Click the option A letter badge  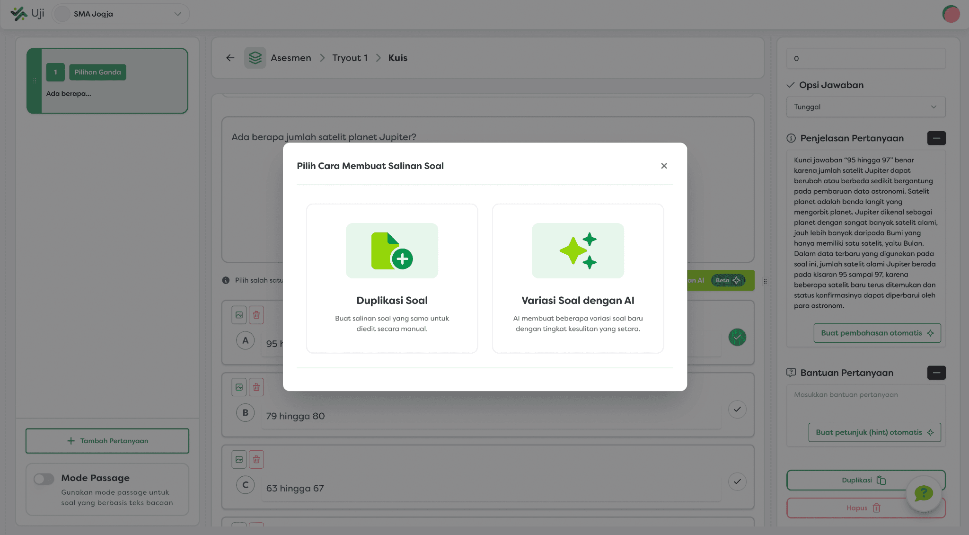(x=245, y=340)
